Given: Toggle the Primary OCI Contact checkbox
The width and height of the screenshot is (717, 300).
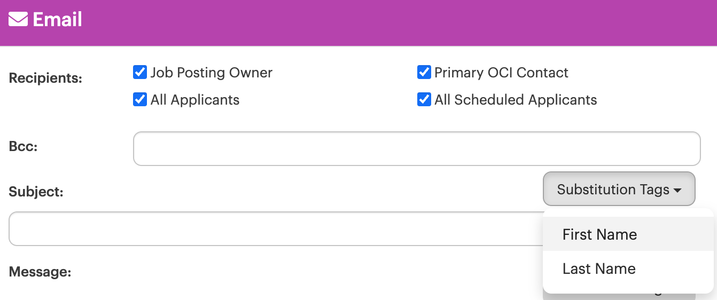Looking at the screenshot, I should (424, 72).
